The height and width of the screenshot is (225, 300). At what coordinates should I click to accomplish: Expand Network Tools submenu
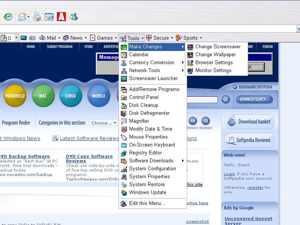coord(153,70)
